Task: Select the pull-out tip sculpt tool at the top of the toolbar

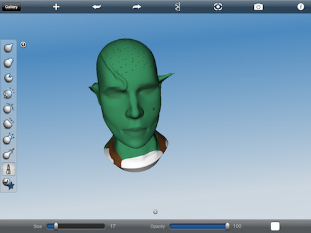Action: [9, 47]
